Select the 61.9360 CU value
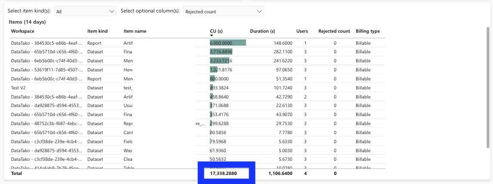Image resolution: width=493 pixels, height=184 pixels. pos(218,150)
